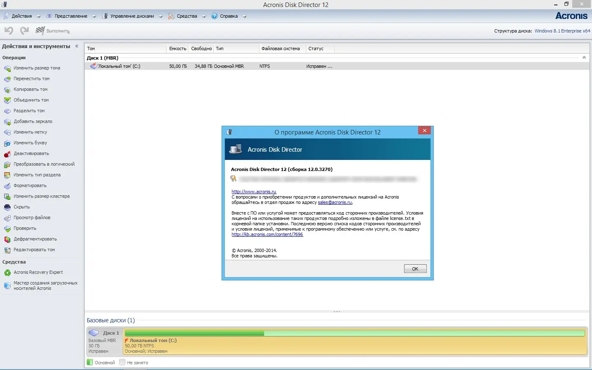The image size is (592, 370).
Task: Click the 'Копировать том' icon
Action: pyautogui.click(x=7, y=90)
